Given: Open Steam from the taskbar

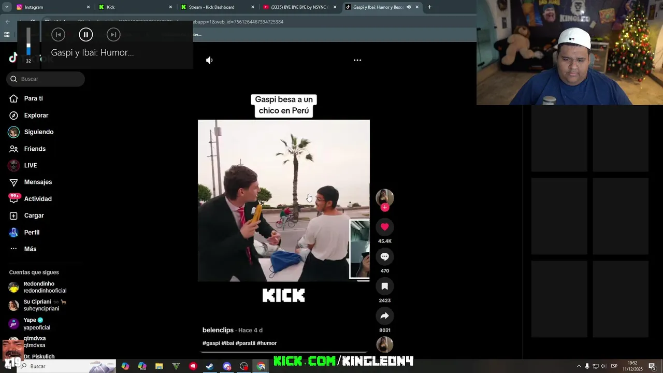Looking at the screenshot, I should point(210,366).
